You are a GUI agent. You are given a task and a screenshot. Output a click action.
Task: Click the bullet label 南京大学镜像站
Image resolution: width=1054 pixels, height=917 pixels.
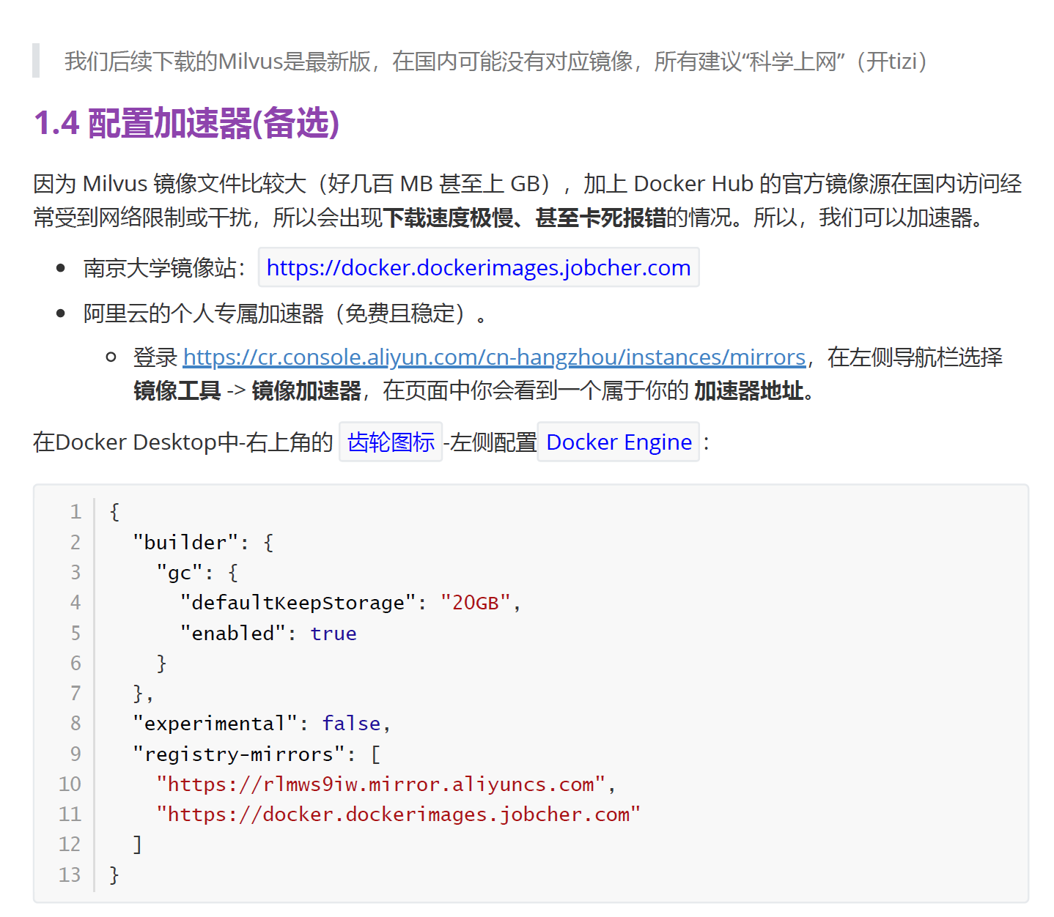pyautogui.click(x=160, y=268)
